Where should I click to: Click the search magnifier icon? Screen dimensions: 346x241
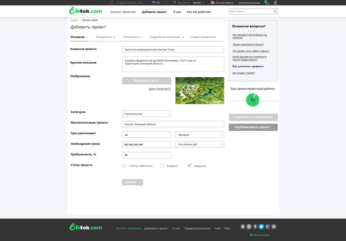pos(275,11)
